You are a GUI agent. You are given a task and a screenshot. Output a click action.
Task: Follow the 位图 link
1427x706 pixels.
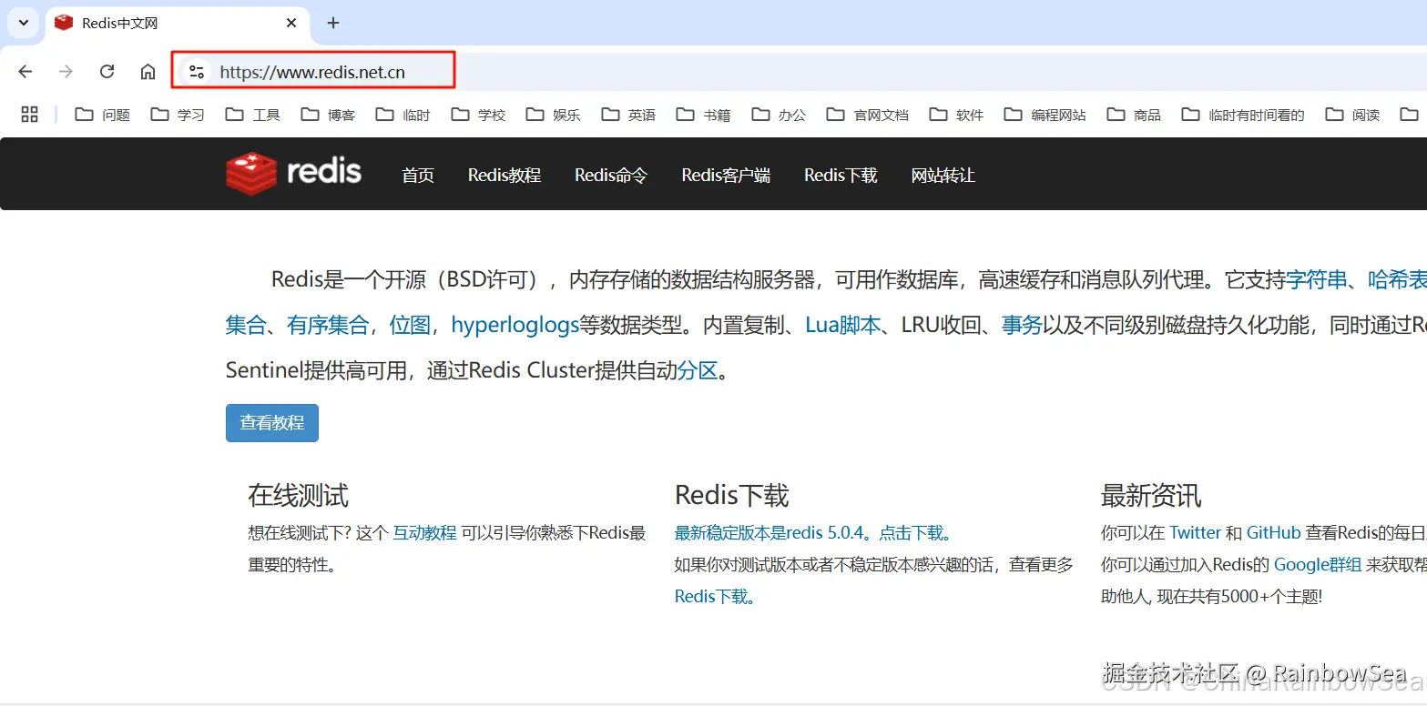(x=410, y=325)
